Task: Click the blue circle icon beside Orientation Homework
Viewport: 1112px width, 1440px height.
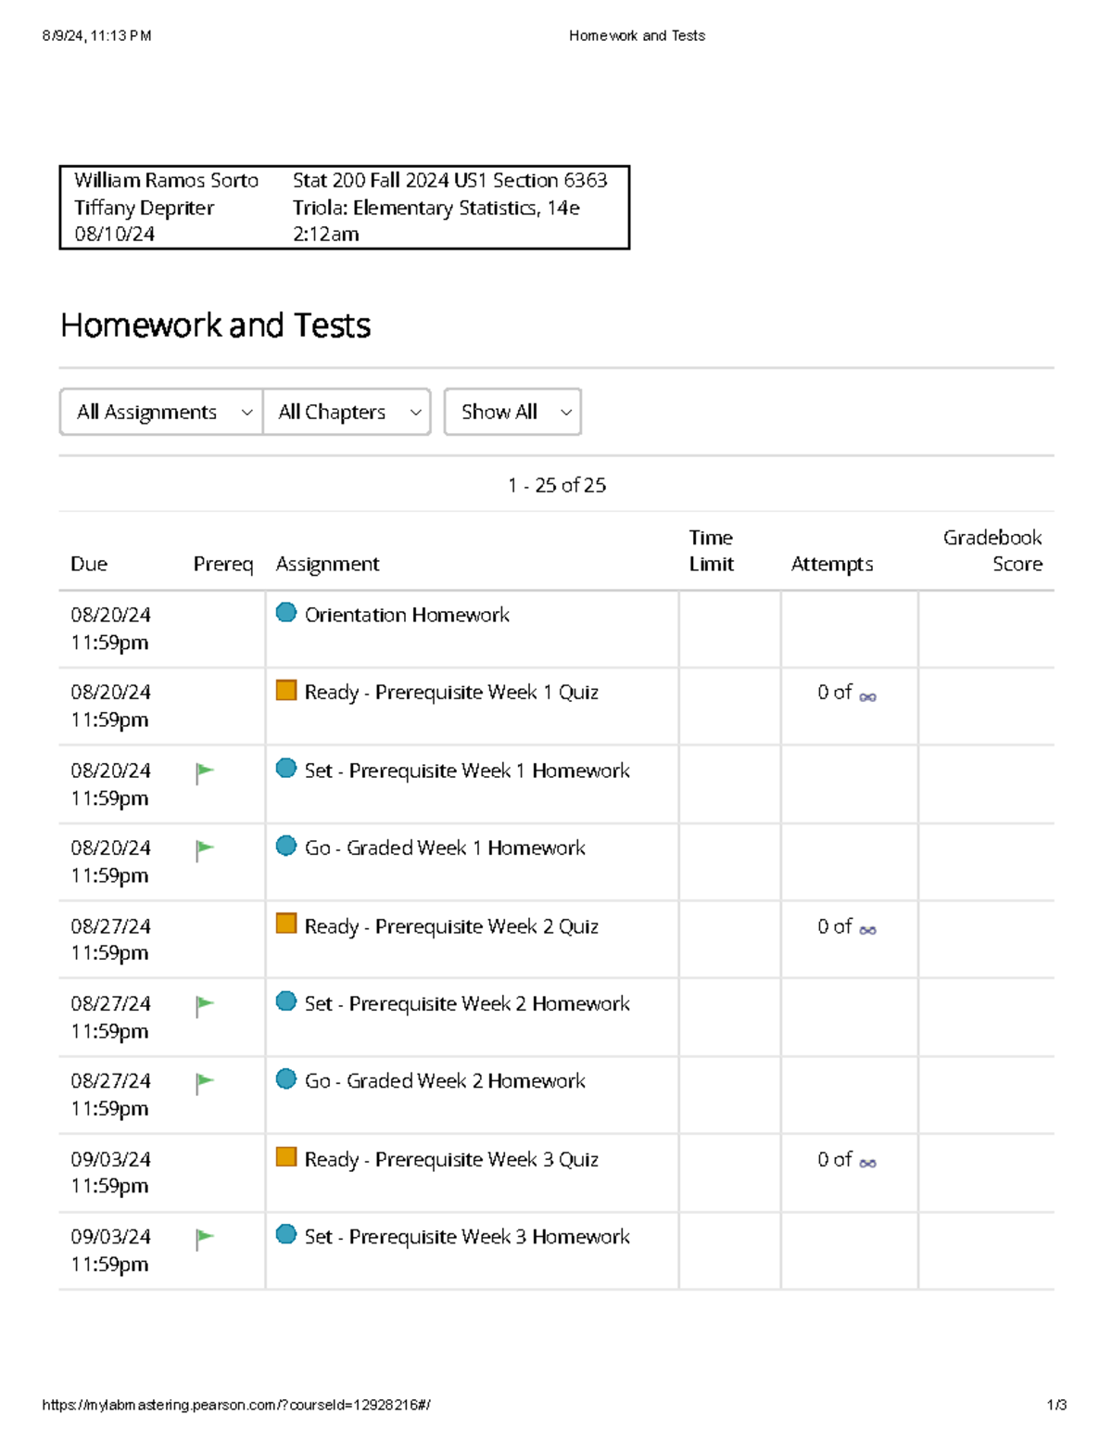Action: pos(285,613)
